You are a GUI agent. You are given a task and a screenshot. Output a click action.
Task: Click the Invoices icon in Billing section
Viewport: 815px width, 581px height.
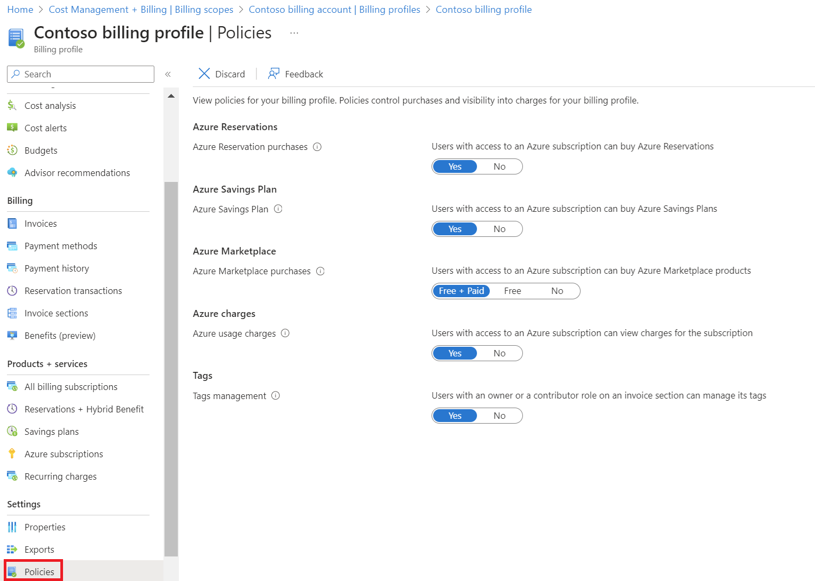coord(12,224)
